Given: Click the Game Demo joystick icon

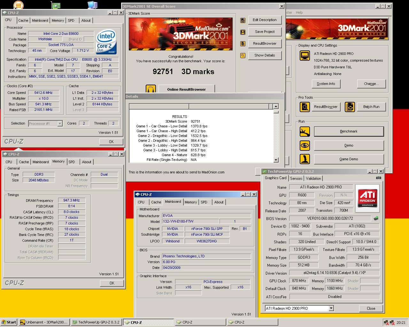Looking at the screenshot, I should coord(305,159).
